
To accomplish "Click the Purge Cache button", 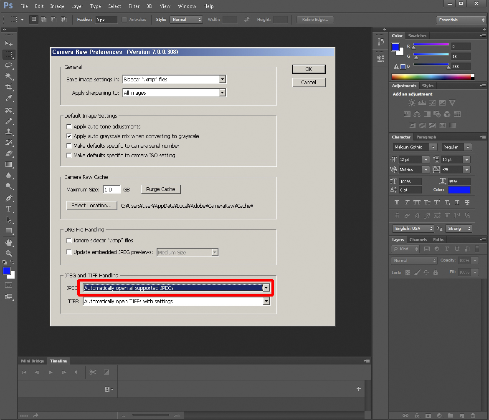I will (x=161, y=189).
